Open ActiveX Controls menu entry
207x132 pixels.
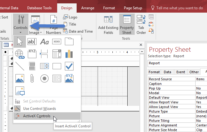[x=36, y=116]
